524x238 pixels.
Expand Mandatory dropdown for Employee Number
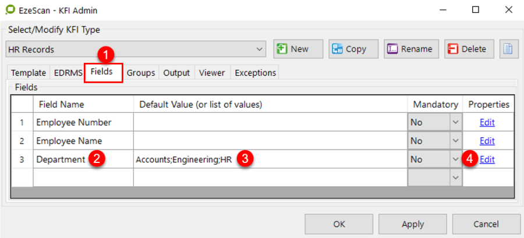(455, 123)
